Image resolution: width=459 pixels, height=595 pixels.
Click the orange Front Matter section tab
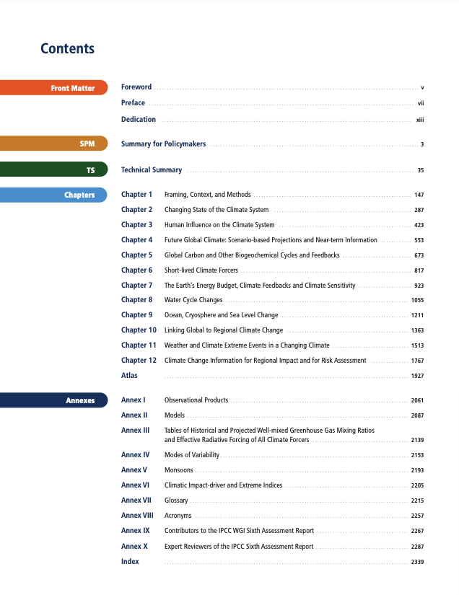point(54,88)
